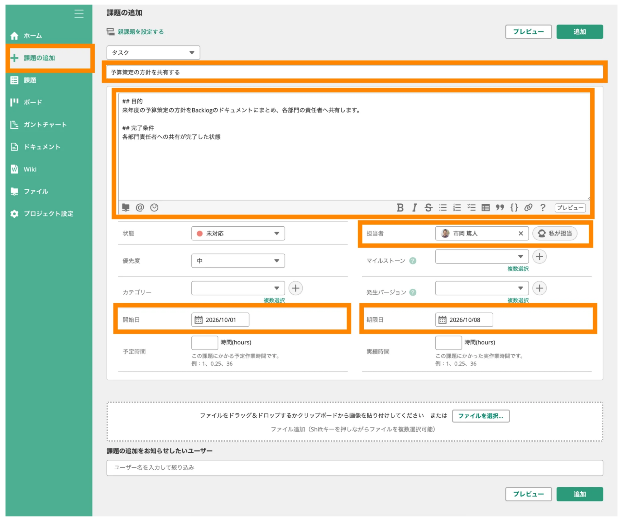
Task: Clear the assignee with the X
Action: 521,234
